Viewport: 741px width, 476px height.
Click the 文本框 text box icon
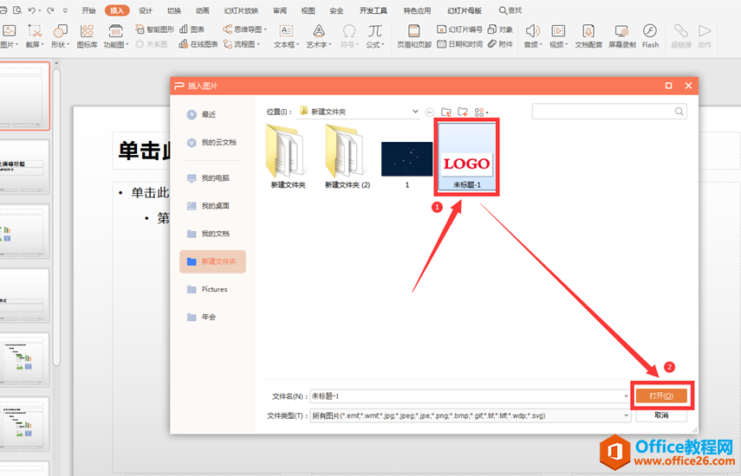point(284,35)
